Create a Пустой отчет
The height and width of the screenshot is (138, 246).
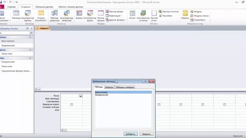[154, 16]
